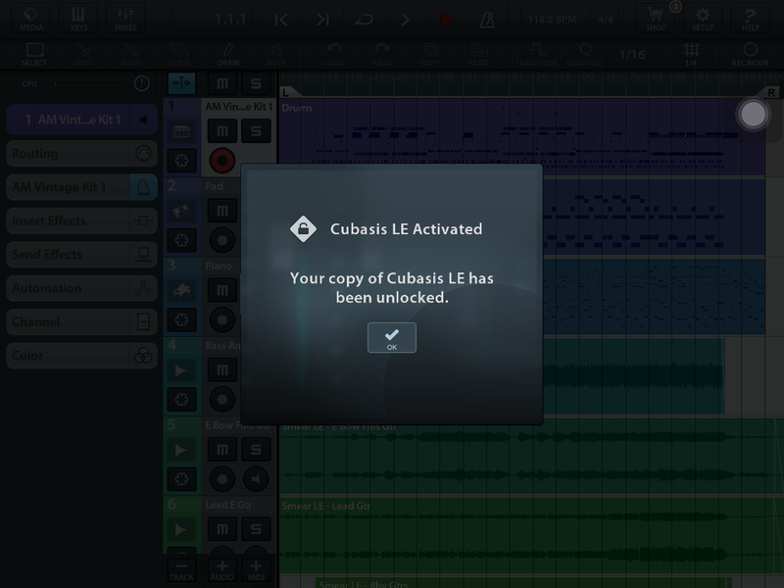Open the 1/4 grid snap setting
Viewport: 784px width, 588px height.
tap(691, 54)
